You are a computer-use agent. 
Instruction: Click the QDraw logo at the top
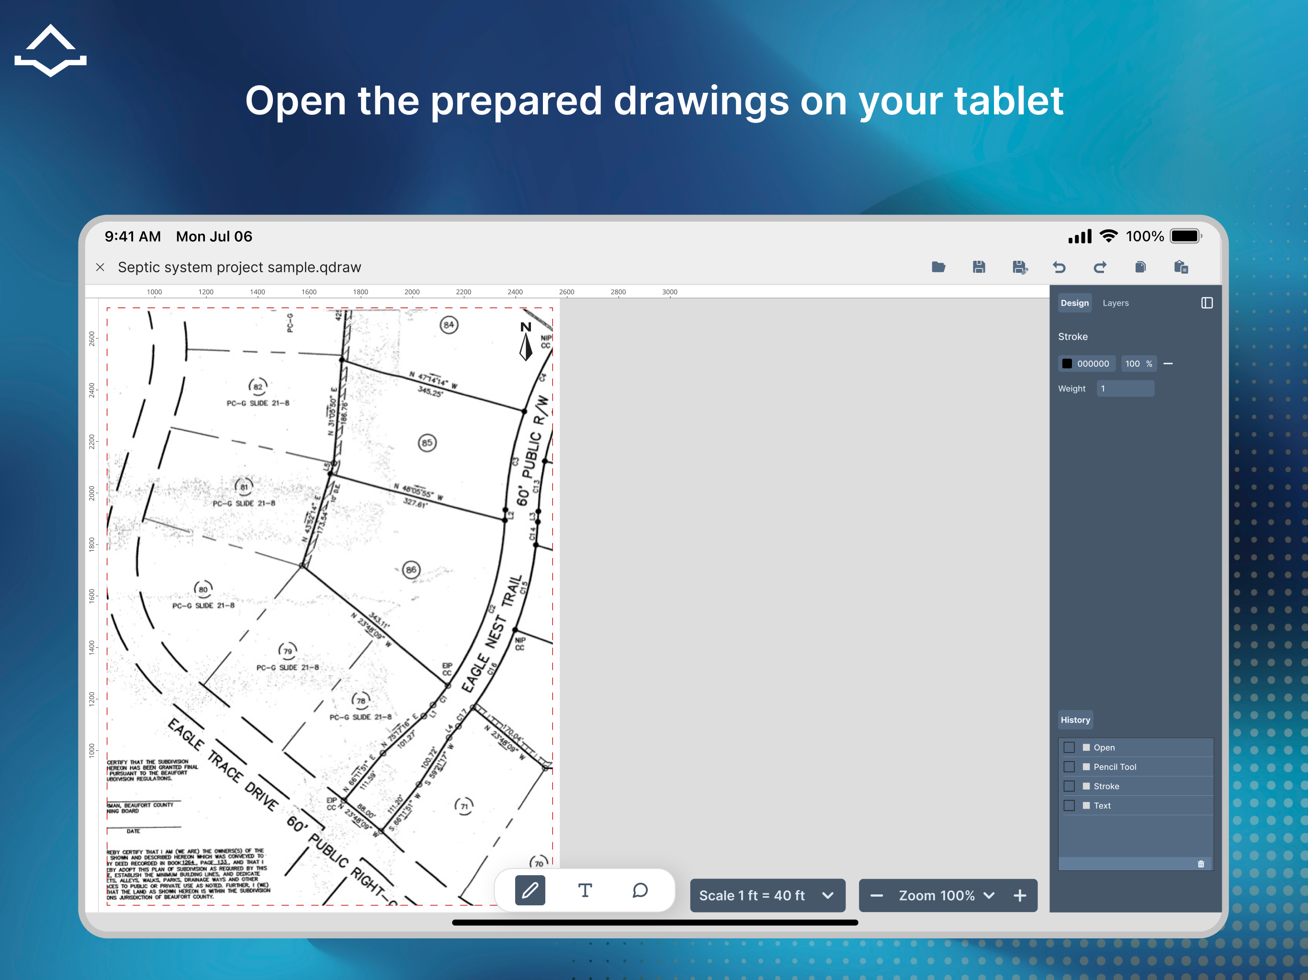[51, 51]
